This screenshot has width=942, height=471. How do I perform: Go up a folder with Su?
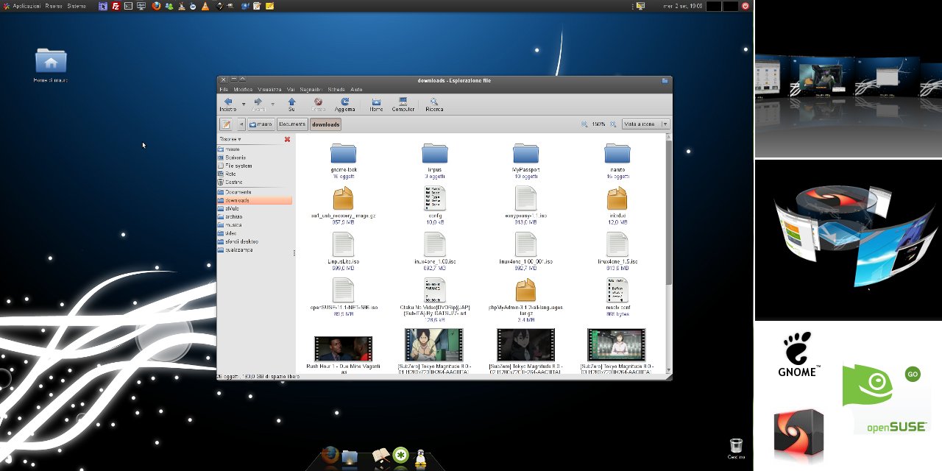(x=291, y=104)
